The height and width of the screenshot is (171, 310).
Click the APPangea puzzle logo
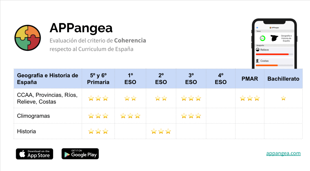pyautogui.click(x=28, y=38)
